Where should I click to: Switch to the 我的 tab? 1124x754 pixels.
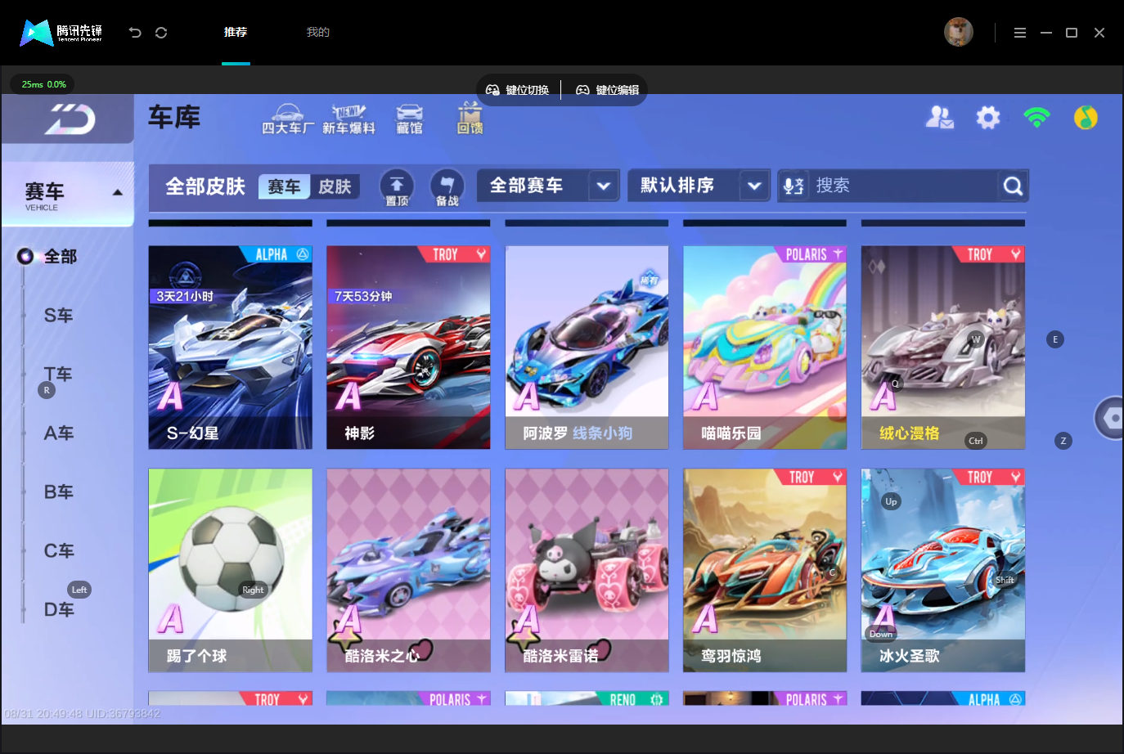coord(317,33)
